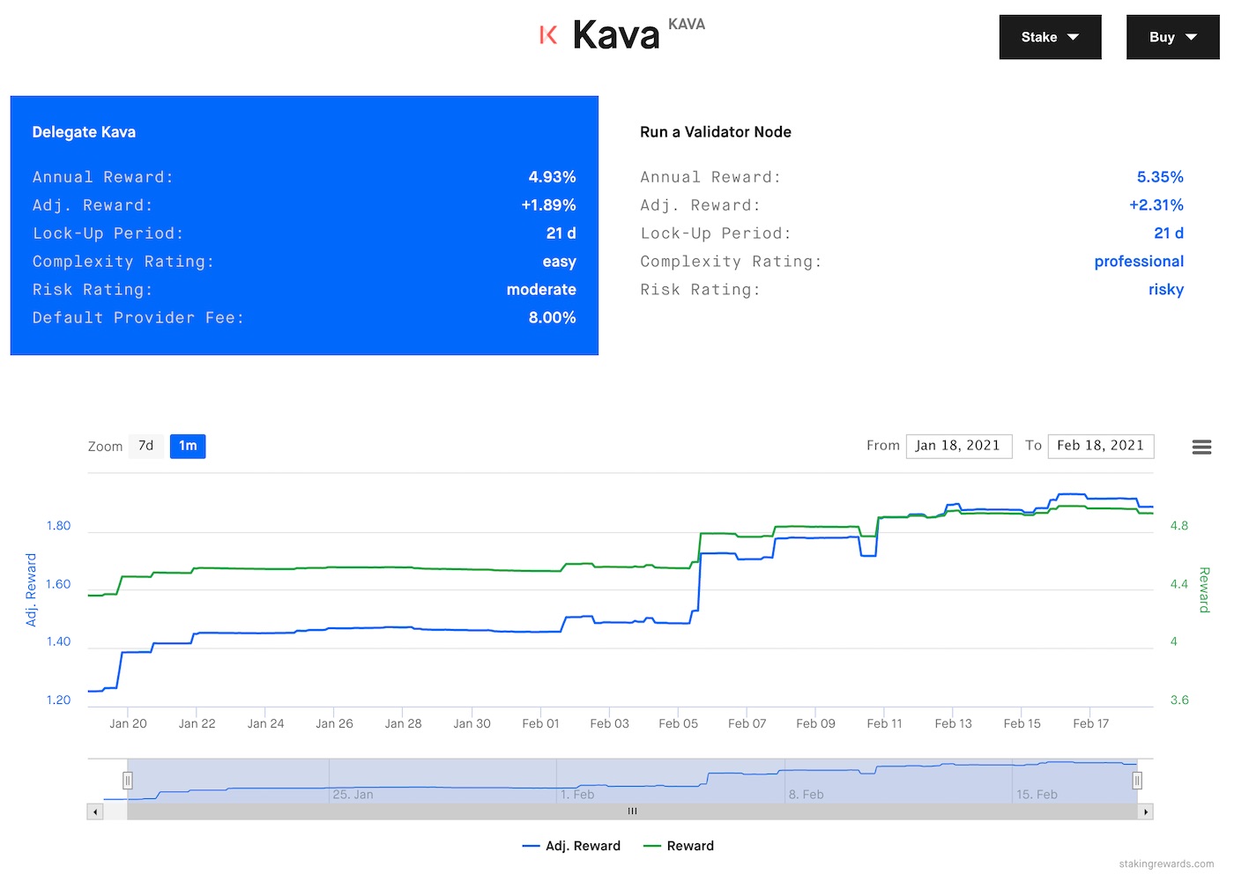
Task: Open the Buy dropdown
Action: tap(1172, 37)
